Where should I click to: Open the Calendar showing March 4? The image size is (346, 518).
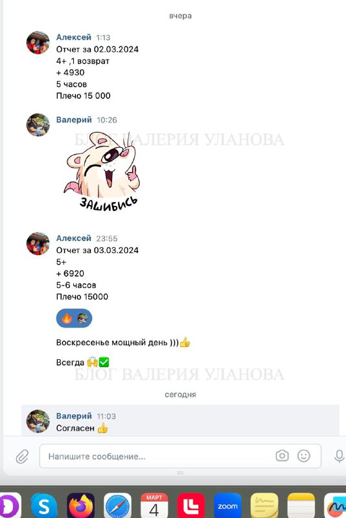[x=154, y=506]
